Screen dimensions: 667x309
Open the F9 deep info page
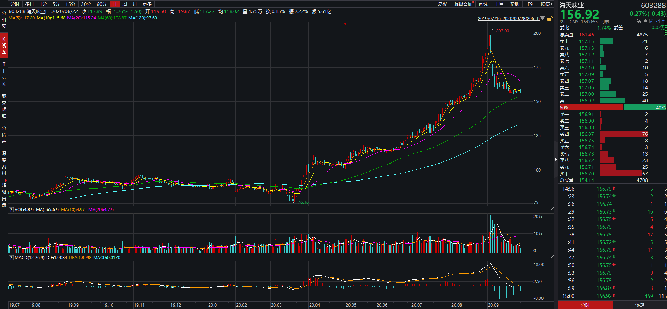click(x=530, y=4)
